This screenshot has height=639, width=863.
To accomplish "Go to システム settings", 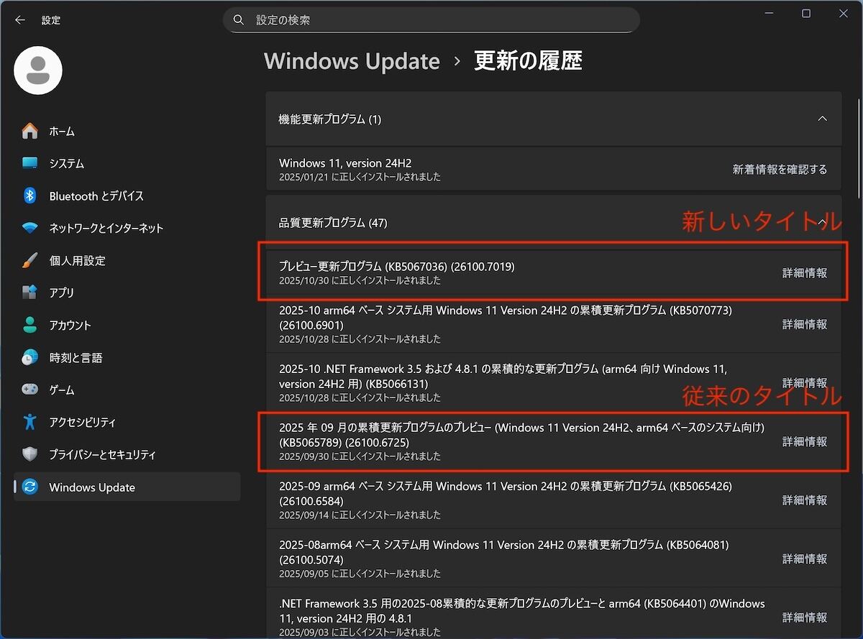I will 127,163.
